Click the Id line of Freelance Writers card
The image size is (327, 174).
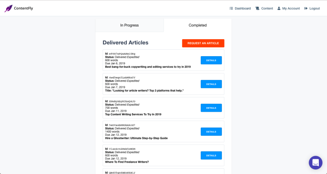click(120, 149)
